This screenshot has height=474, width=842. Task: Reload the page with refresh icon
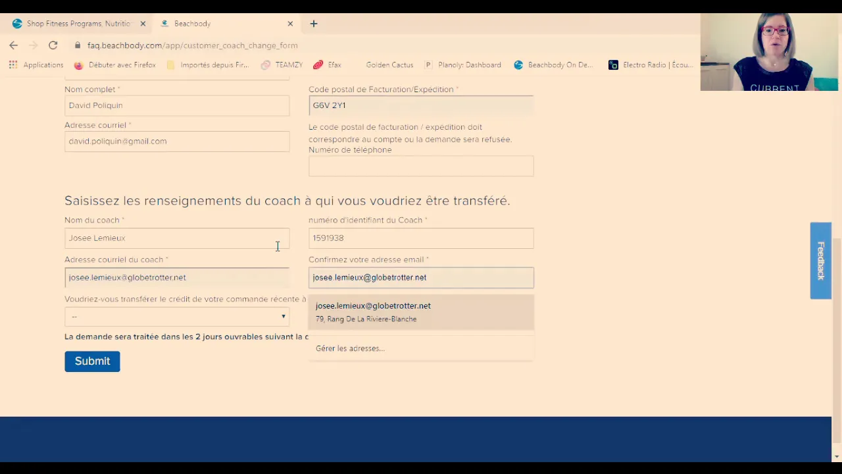pos(53,45)
